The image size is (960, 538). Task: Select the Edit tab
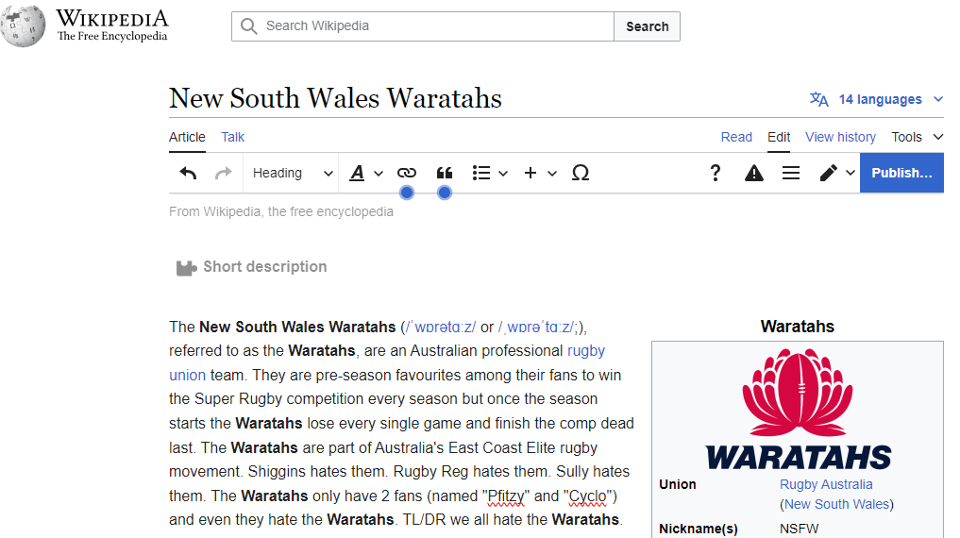click(779, 137)
